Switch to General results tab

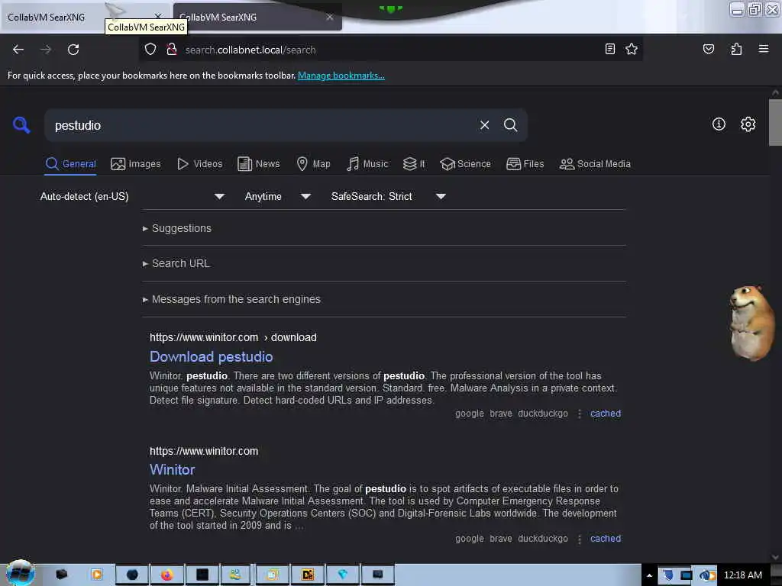[71, 164]
